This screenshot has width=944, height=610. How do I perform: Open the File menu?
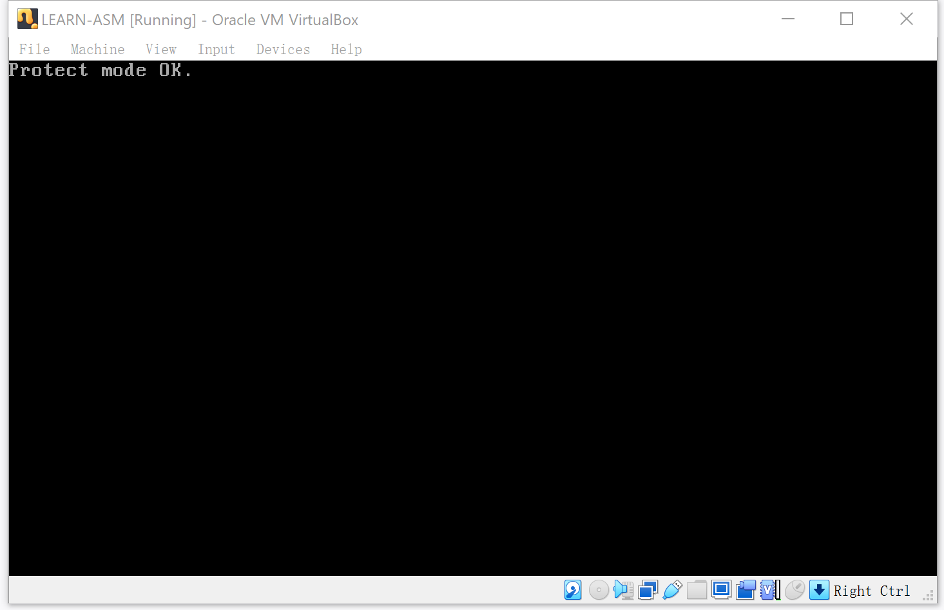tap(34, 50)
